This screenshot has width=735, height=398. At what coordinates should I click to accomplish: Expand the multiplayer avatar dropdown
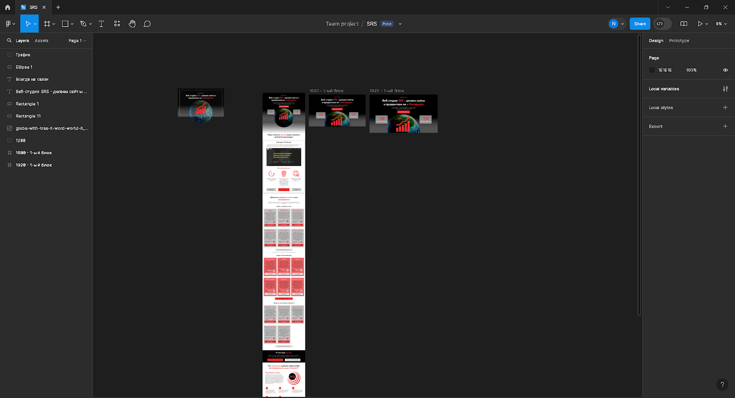pyautogui.click(x=622, y=24)
